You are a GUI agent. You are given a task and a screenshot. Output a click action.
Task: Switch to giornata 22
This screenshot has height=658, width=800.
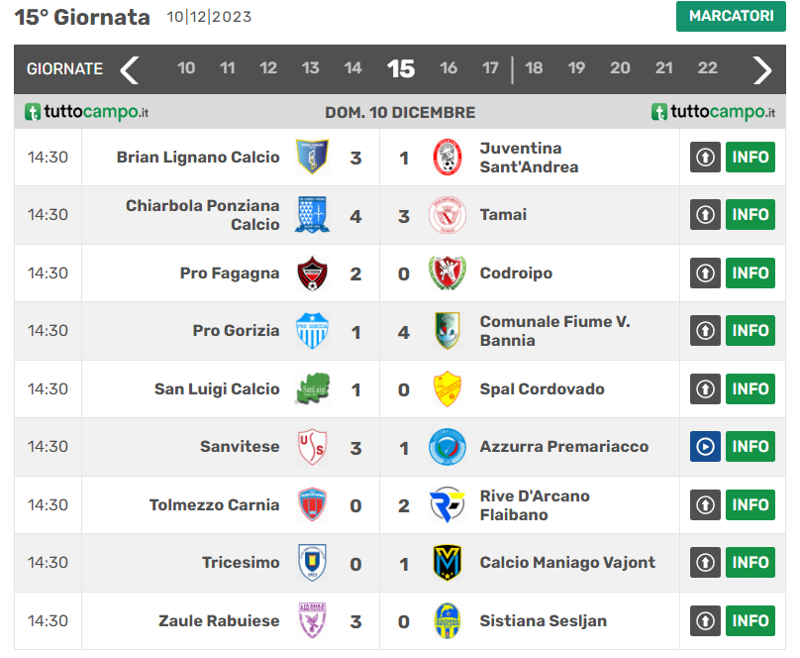point(707,68)
